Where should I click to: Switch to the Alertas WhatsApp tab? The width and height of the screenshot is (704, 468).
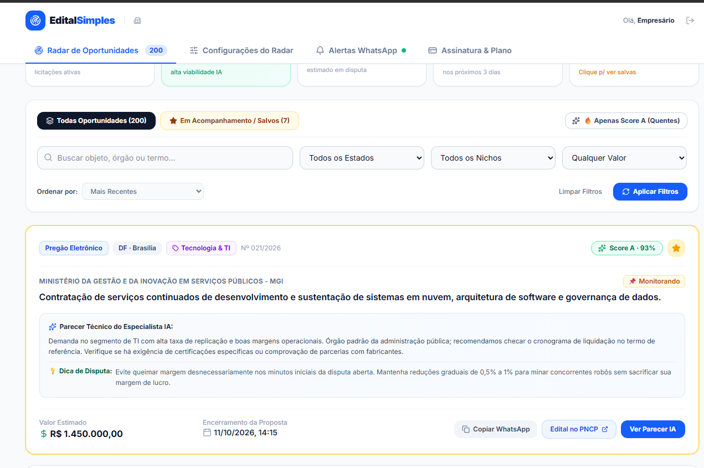[x=361, y=50]
